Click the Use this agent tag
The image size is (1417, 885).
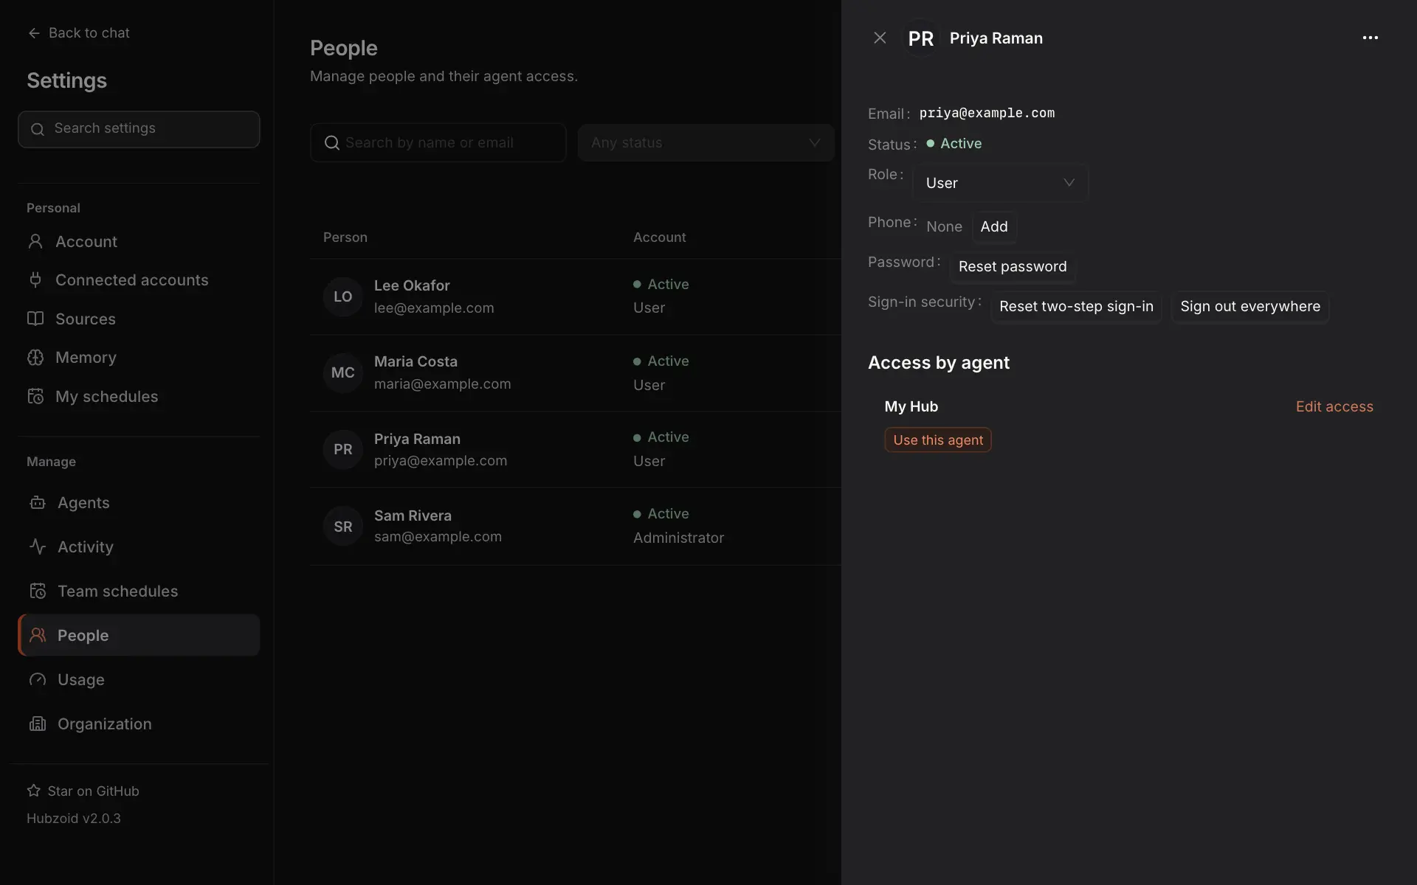pos(938,440)
